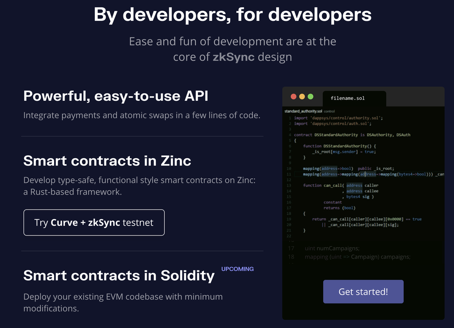Open Try Curve + zkSync testnet

tap(94, 222)
